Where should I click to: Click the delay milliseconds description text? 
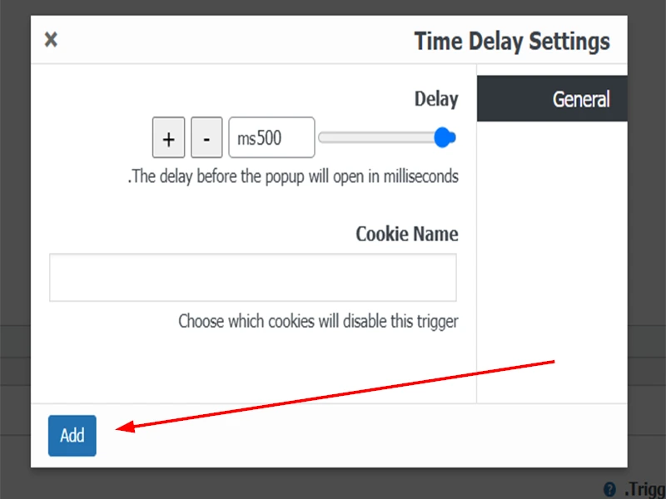click(x=293, y=177)
